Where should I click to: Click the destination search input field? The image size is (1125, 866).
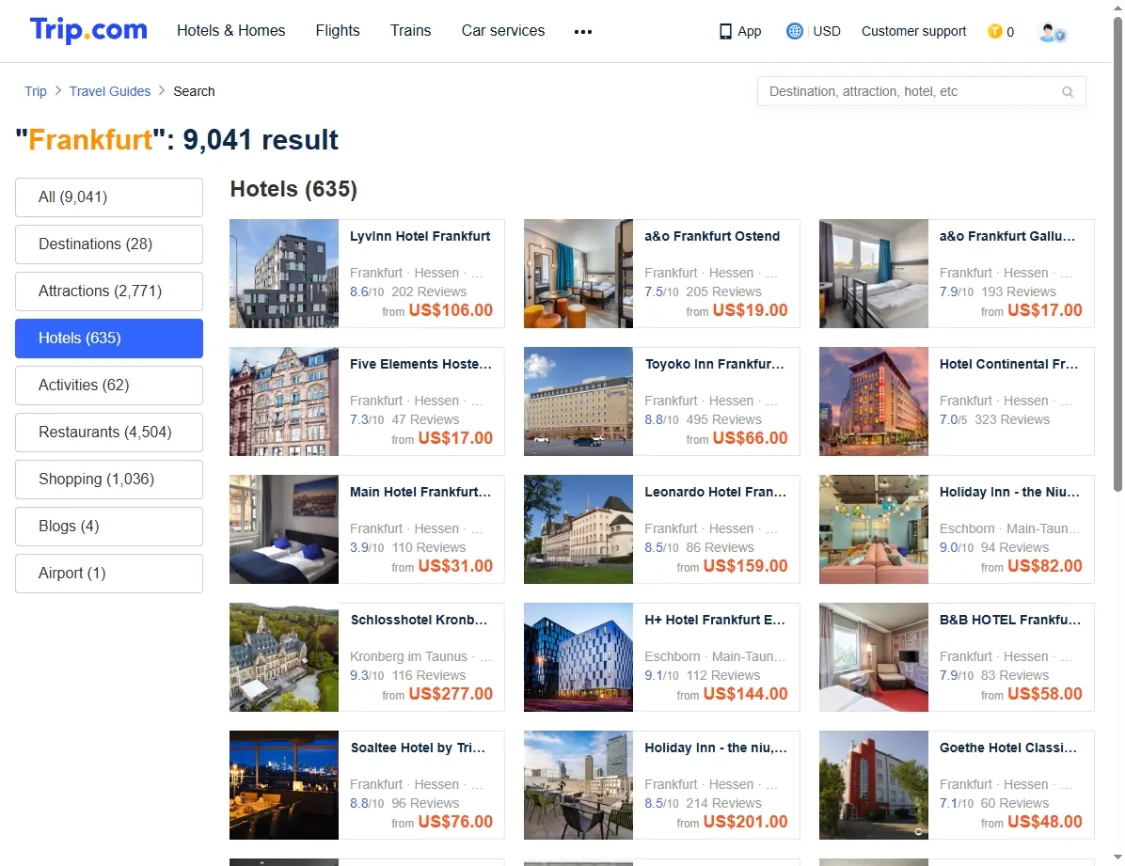921,92
